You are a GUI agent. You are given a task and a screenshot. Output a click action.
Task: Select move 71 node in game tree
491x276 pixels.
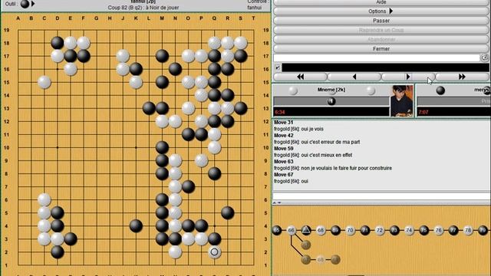click(x=365, y=230)
